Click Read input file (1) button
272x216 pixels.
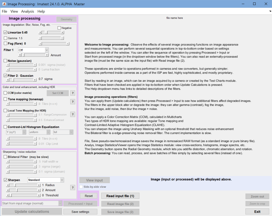120,196
